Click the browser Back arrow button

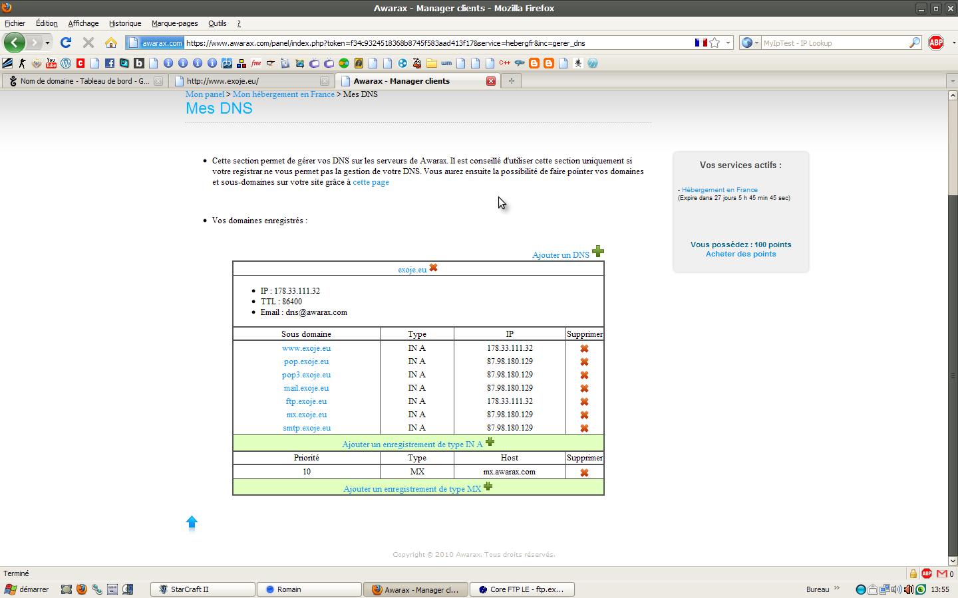(15, 43)
